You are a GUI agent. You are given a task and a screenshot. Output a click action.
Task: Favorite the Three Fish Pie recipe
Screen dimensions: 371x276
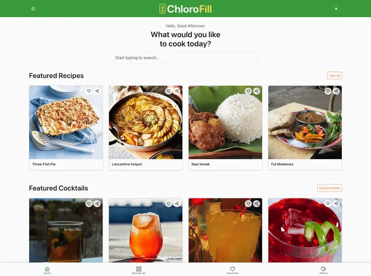89,91
